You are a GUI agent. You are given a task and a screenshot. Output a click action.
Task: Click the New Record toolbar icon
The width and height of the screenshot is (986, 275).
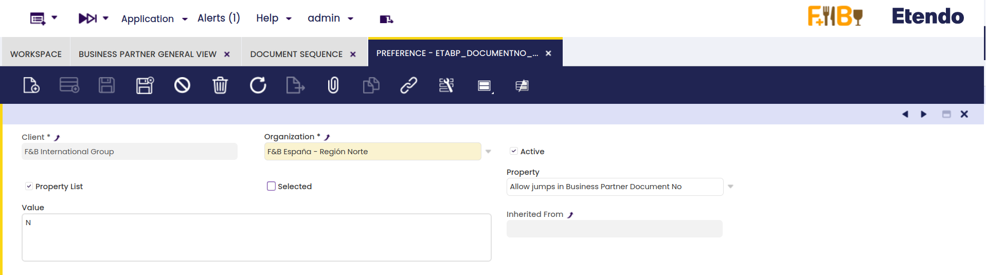pyautogui.click(x=31, y=85)
